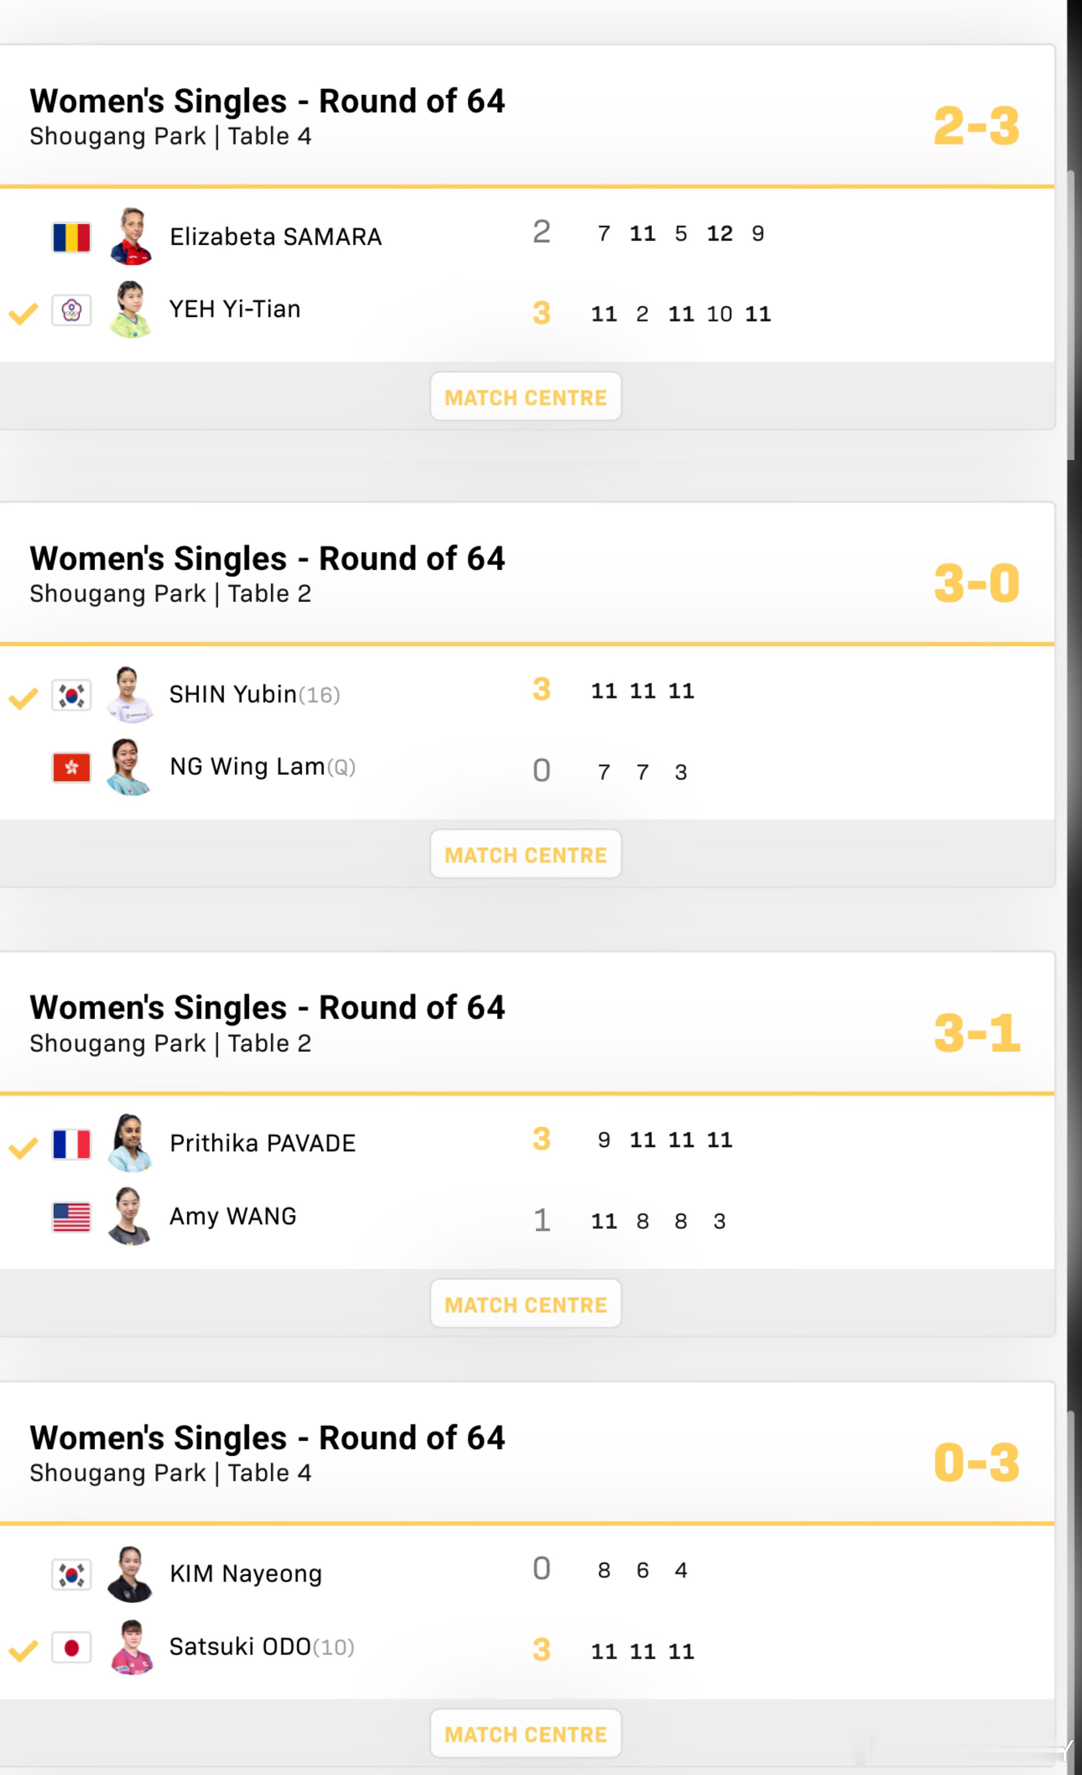Click the 2-3 match score heading

[977, 127]
